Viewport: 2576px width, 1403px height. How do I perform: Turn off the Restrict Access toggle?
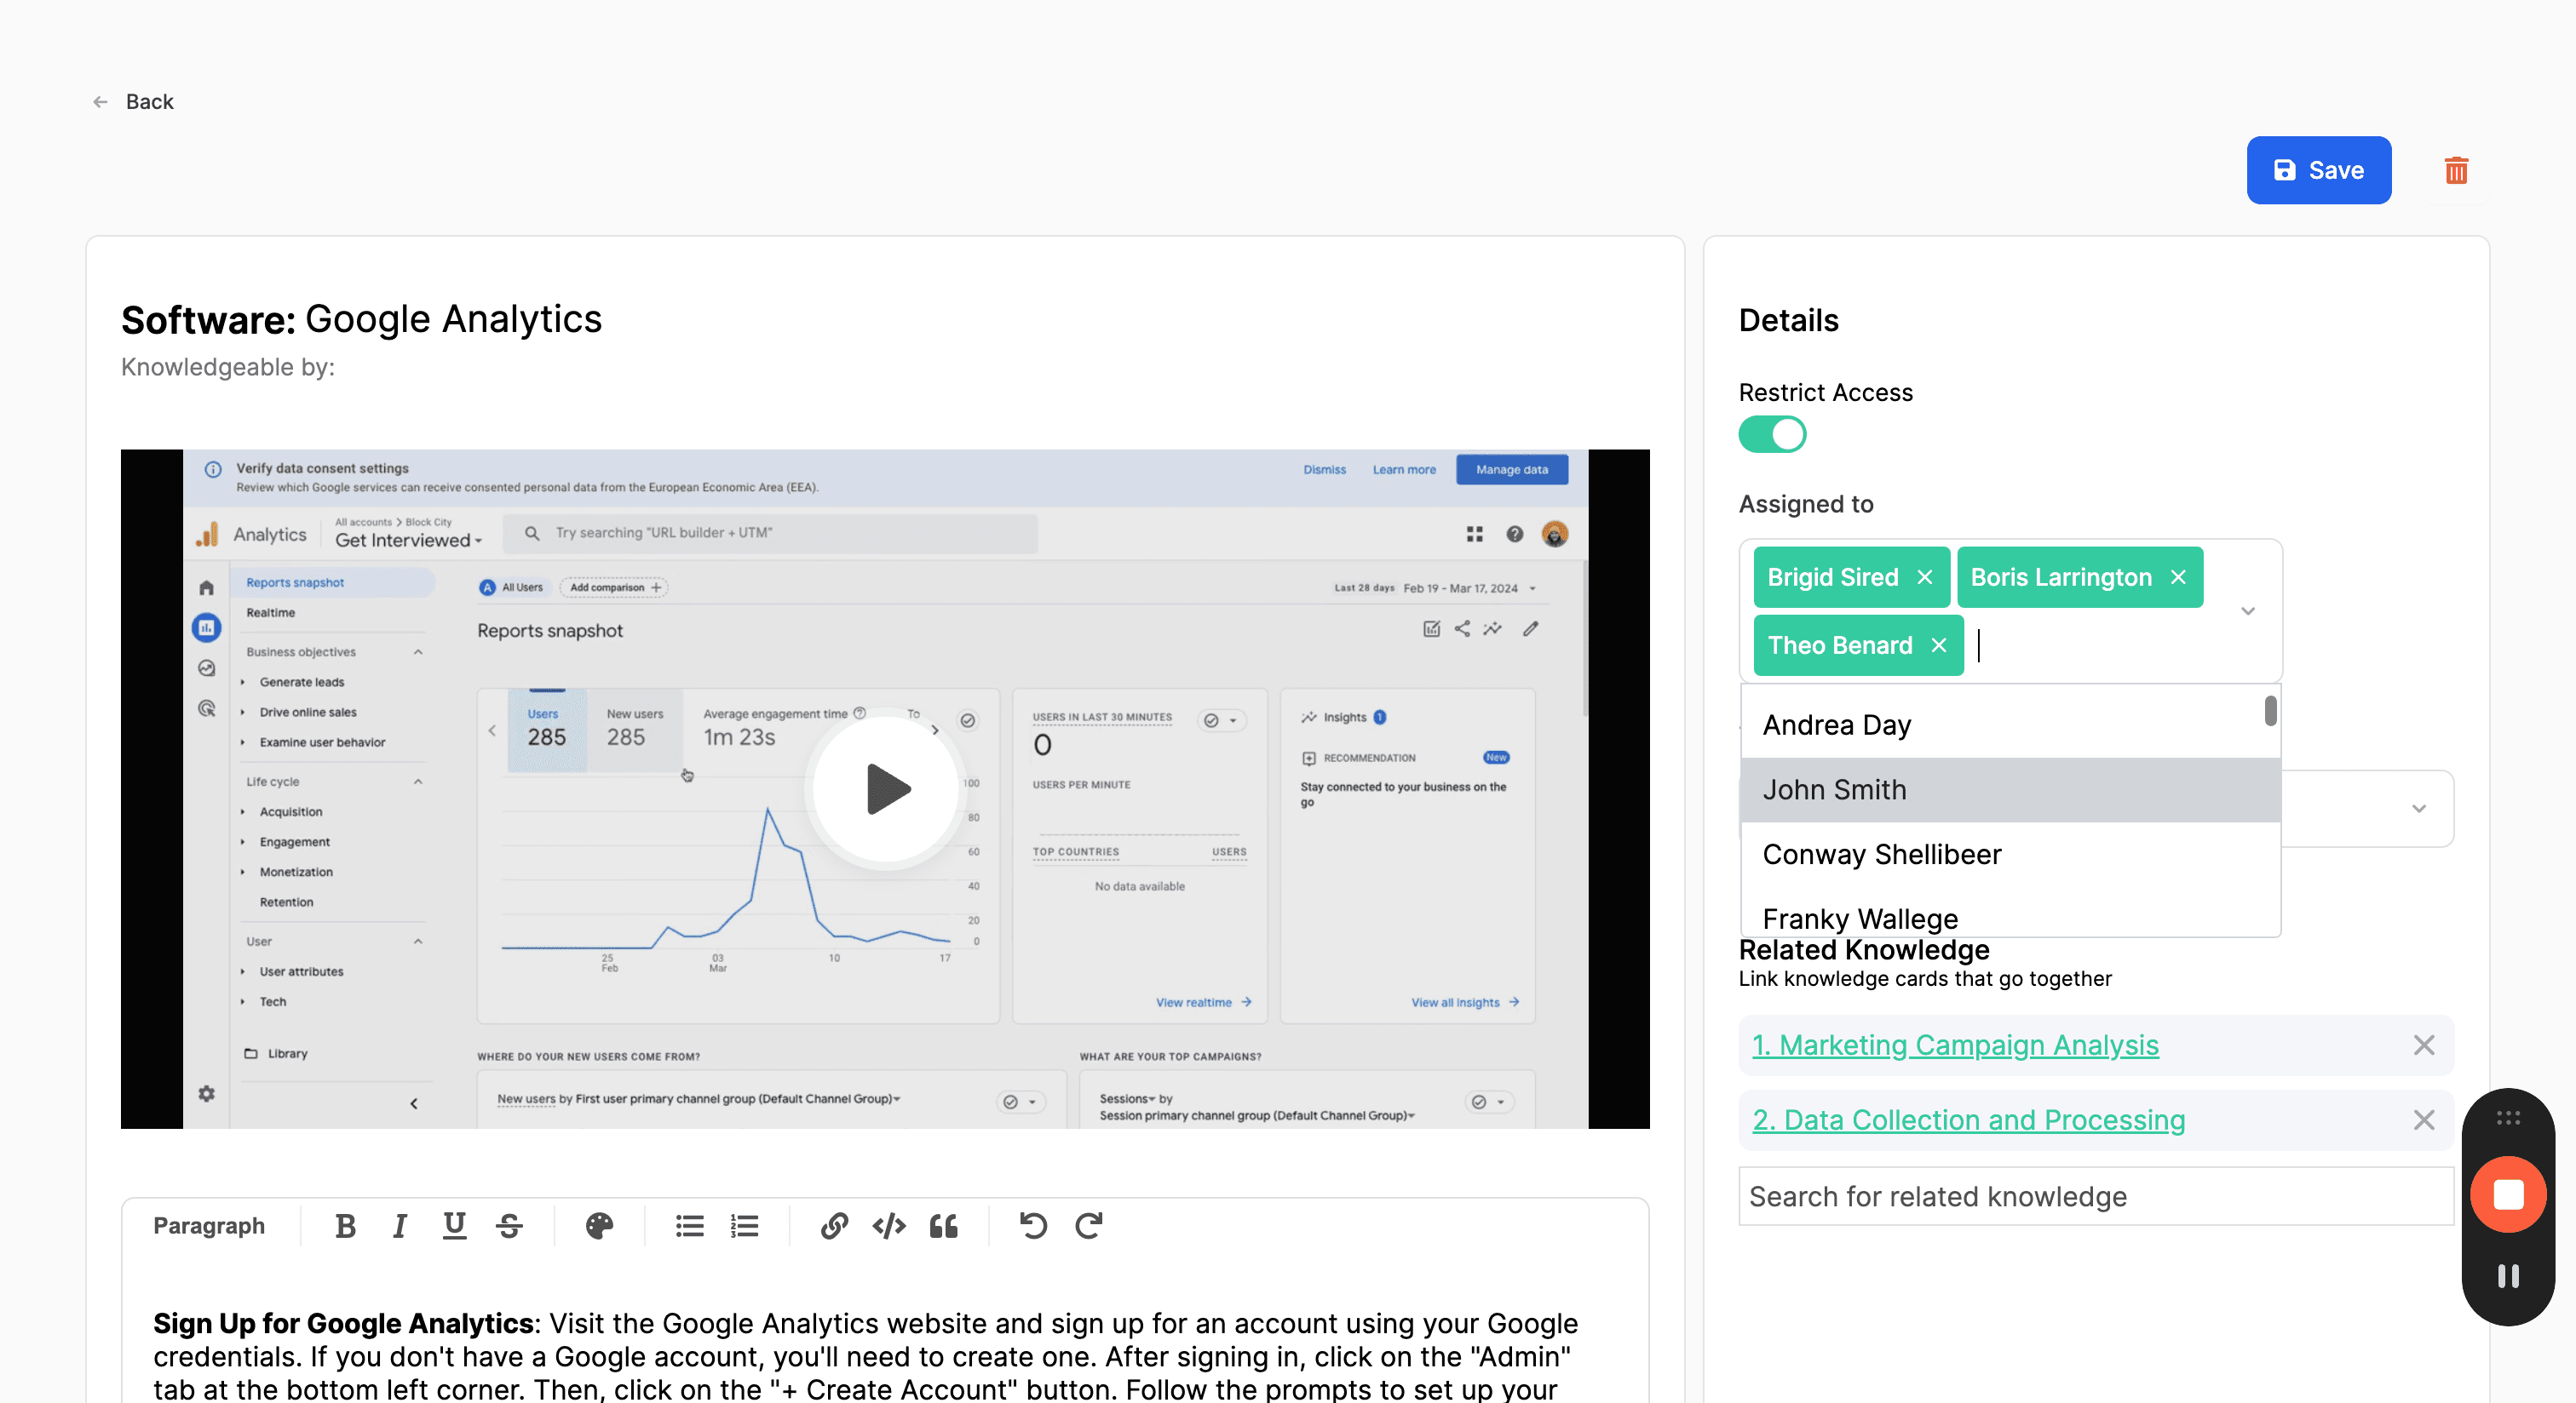tap(1772, 435)
